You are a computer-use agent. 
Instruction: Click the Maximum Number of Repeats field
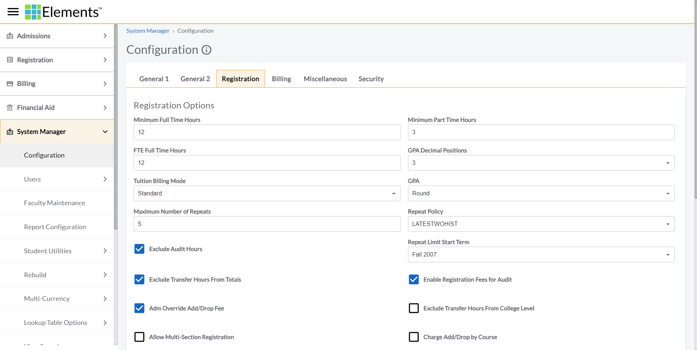pyautogui.click(x=267, y=224)
